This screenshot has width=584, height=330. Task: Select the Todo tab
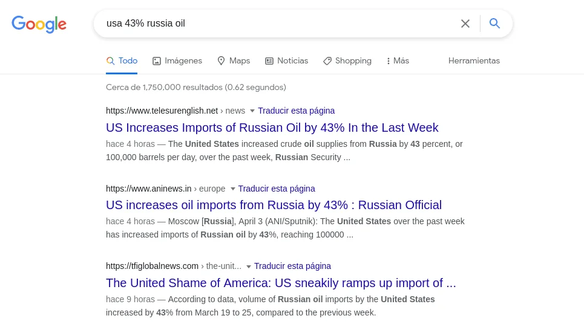pyautogui.click(x=122, y=60)
